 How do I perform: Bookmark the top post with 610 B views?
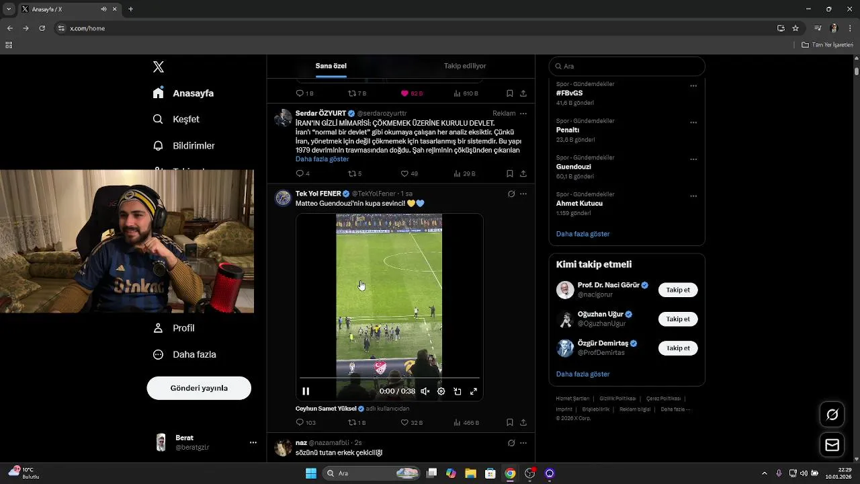click(x=510, y=93)
